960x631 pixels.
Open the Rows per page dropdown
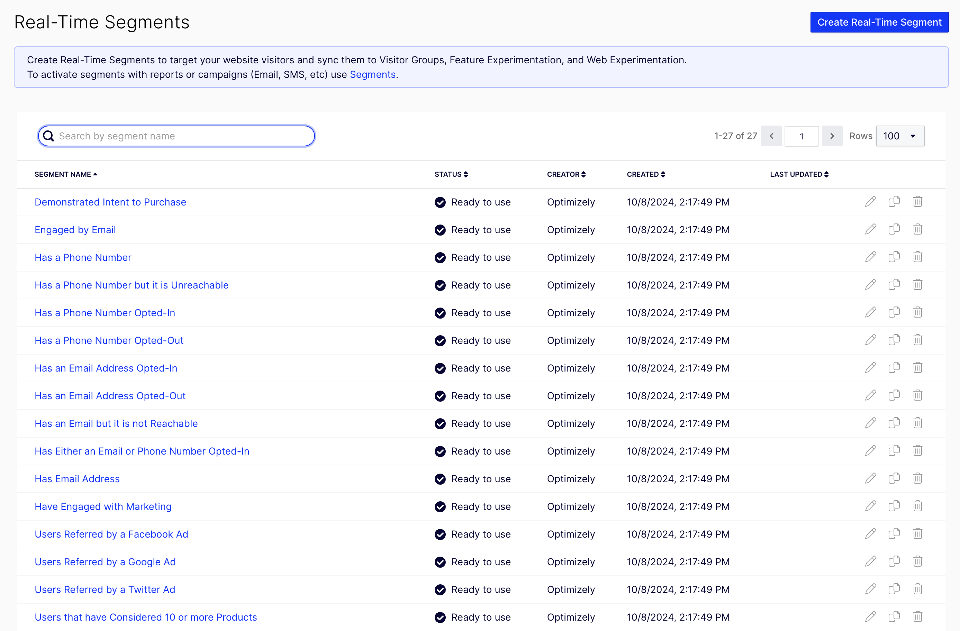pos(900,136)
